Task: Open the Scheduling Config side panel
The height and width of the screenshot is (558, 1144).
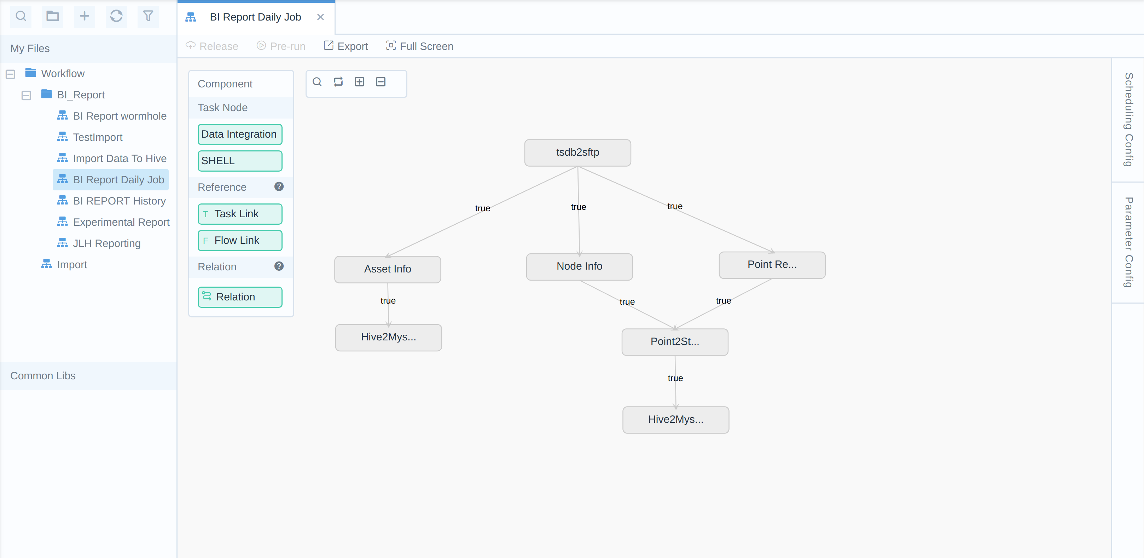Action: tap(1128, 120)
